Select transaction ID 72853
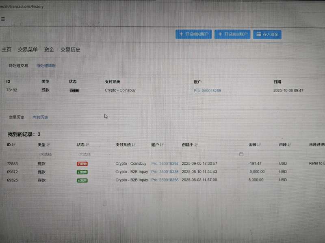The image size is (325, 243). 13,164
